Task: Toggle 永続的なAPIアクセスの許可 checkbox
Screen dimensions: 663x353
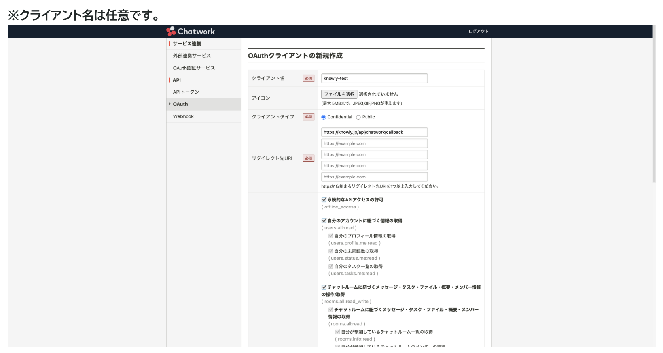Action: (x=324, y=200)
